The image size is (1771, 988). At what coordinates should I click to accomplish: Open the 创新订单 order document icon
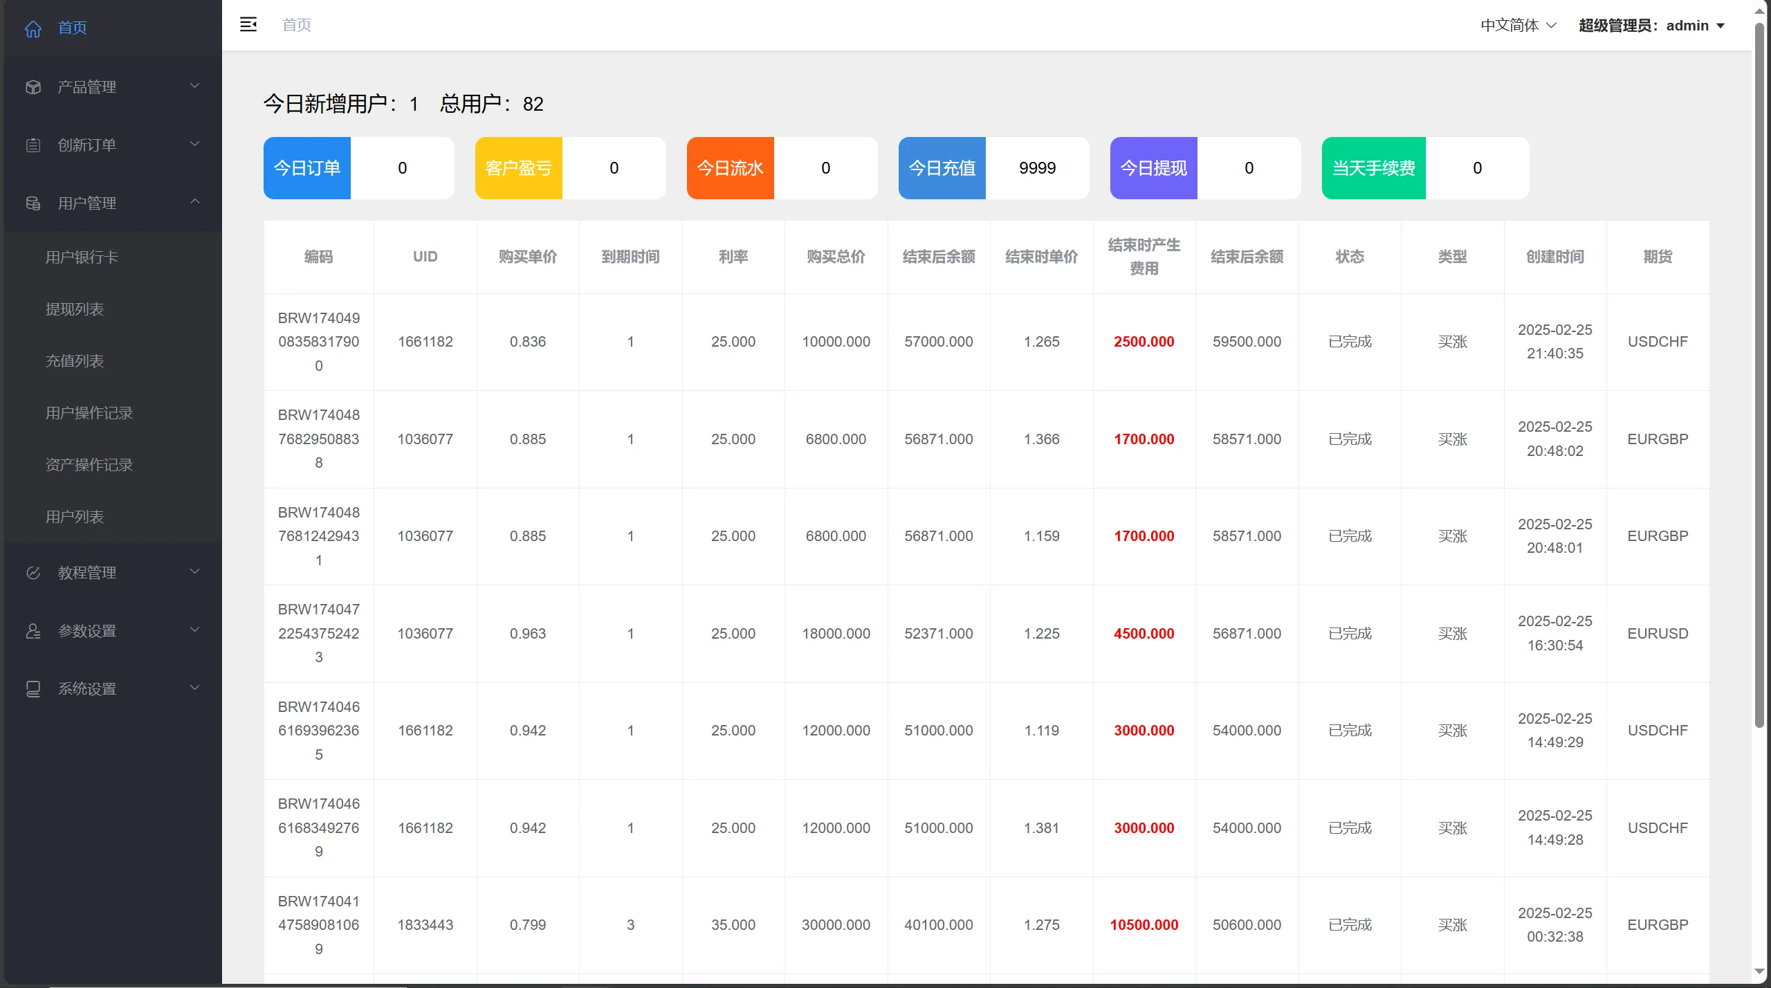pos(33,145)
